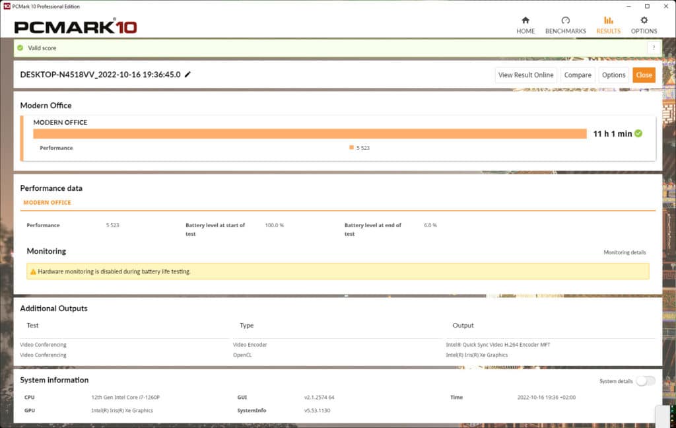This screenshot has height=428, width=676.
Task: Click the PCMark 10 logo
Action: tap(75, 26)
